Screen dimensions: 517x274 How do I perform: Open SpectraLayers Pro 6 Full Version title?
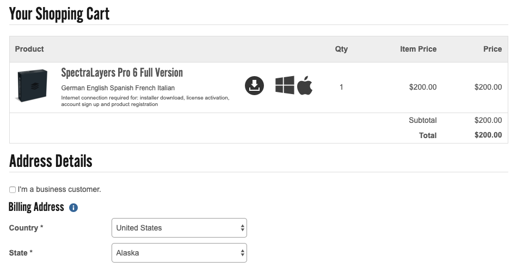click(122, 73)
